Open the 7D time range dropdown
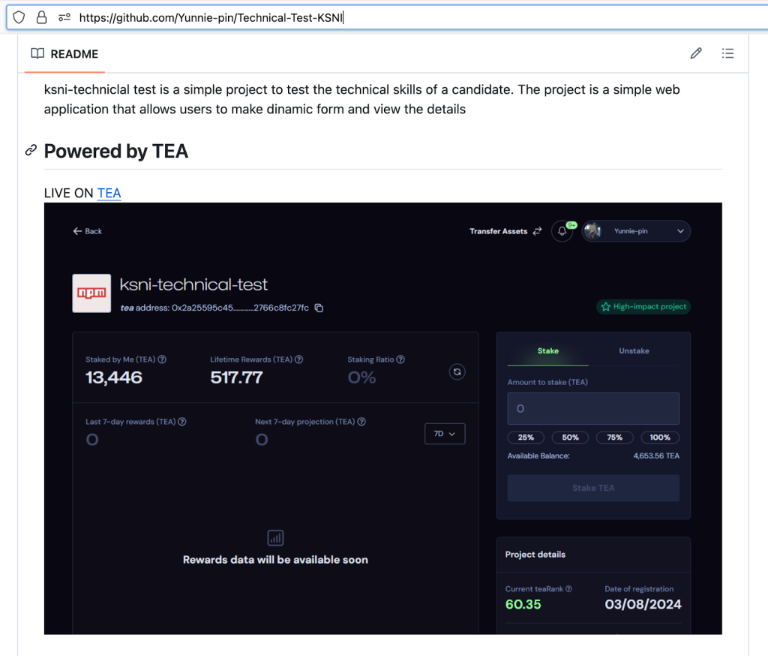Screen dimensions: 768x656 [x=445, y=433]
